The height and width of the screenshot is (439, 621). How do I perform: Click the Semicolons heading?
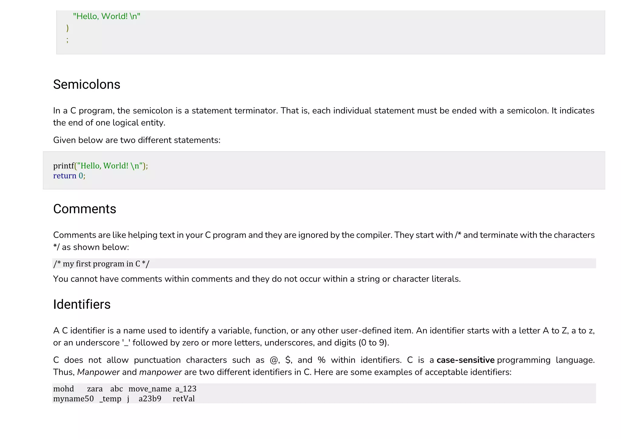[x=86, y=85]
